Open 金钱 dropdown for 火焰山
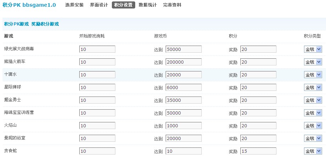Viewport: 326px width, 157px height. (313, 126)
